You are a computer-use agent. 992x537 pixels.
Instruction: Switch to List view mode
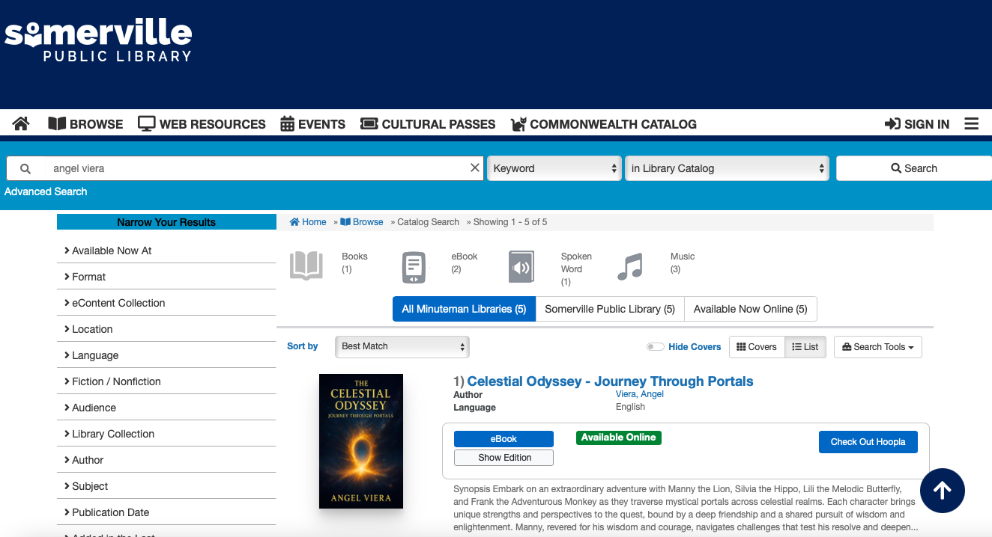pos(805,347)
